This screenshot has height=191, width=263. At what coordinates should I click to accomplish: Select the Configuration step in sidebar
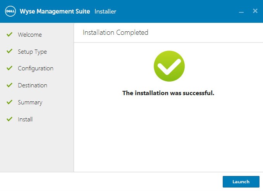(36, 68)
